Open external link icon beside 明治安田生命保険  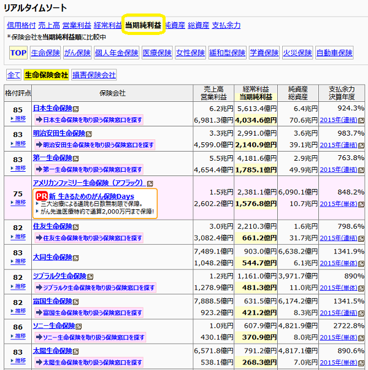coord(89,134)
